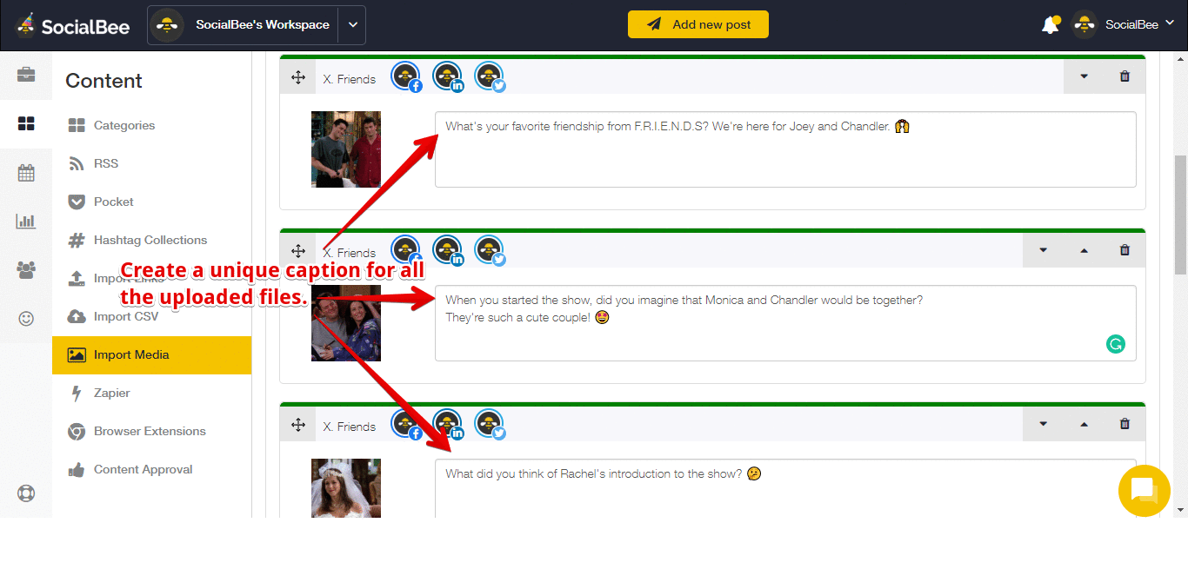1188x569 pixels.
Task: Click Joey and Chandler image thumbnail
Action: 346,149
